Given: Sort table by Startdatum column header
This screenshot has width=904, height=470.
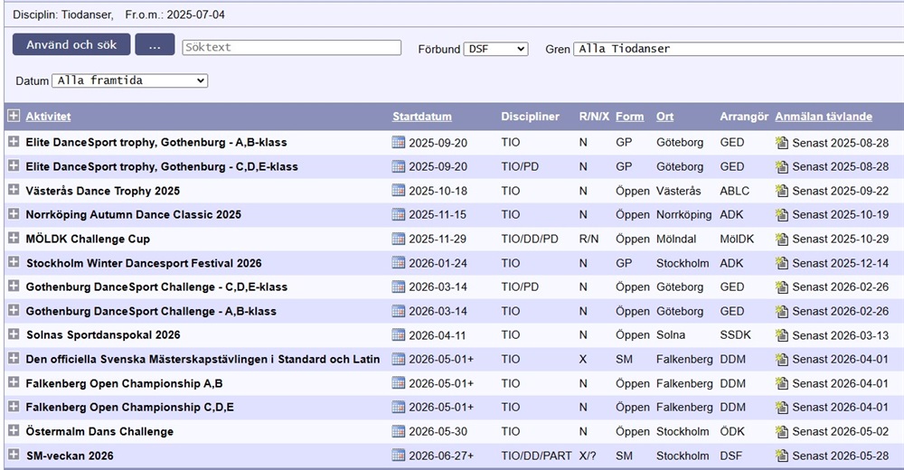Looking at the screenshot, I should click(421, 117).
